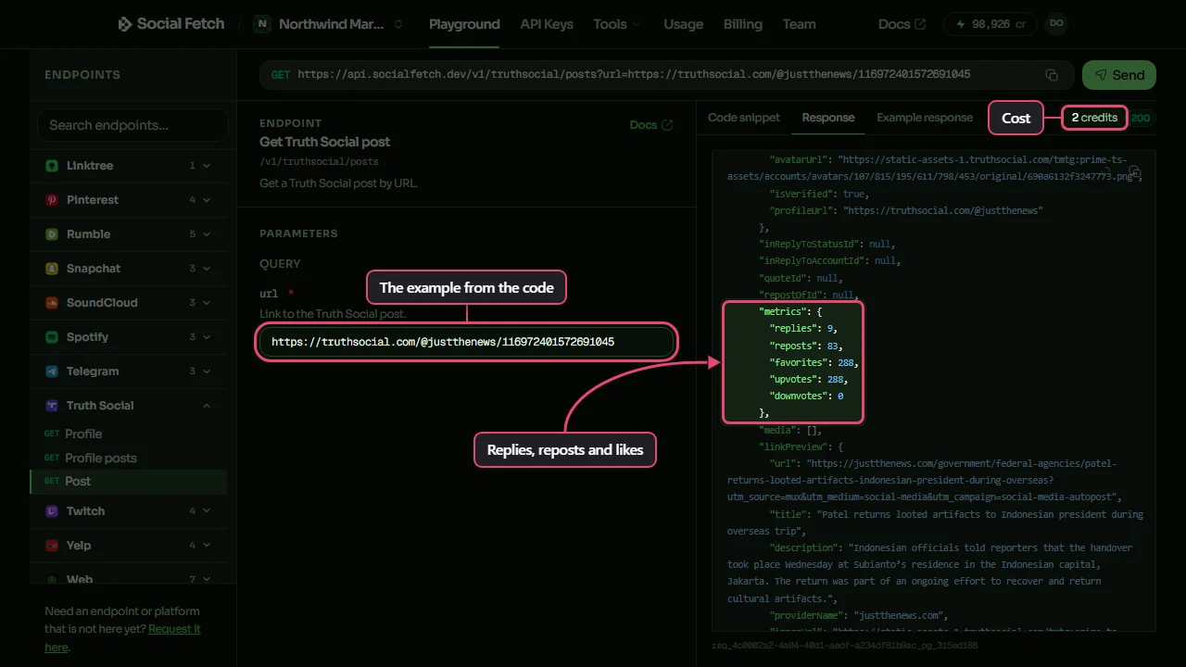
Task: Copy the JSON response with its copy icon
Action: [x=1134, y=171]
